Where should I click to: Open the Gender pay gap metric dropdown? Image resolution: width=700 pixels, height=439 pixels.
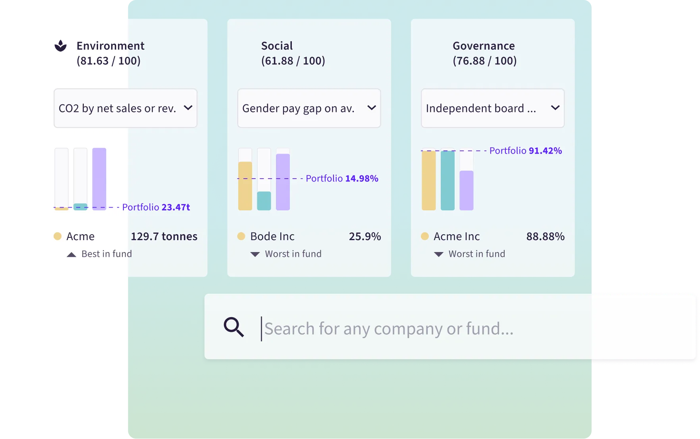point(309,108)
